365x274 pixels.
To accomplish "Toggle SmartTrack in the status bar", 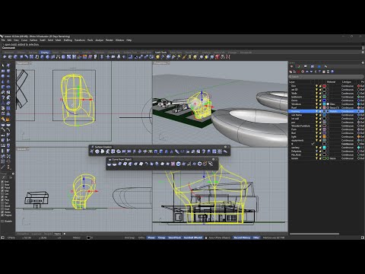I will (x=174, y=237).
